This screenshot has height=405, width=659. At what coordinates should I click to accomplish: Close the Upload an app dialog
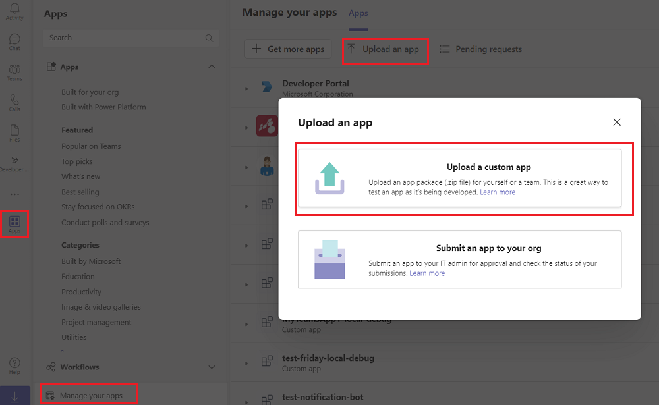tap(617, 122)
